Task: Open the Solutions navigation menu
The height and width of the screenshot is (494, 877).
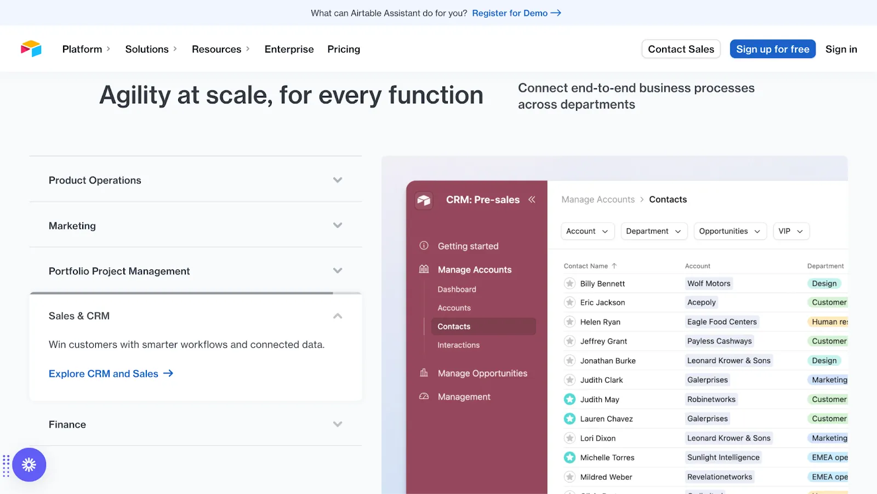Action: 151,49
